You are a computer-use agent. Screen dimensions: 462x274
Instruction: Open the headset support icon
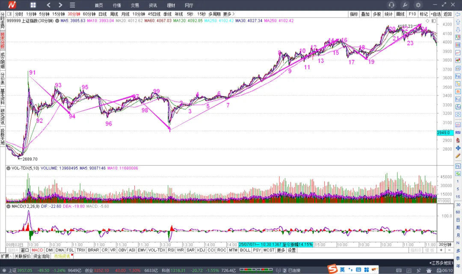391,5
